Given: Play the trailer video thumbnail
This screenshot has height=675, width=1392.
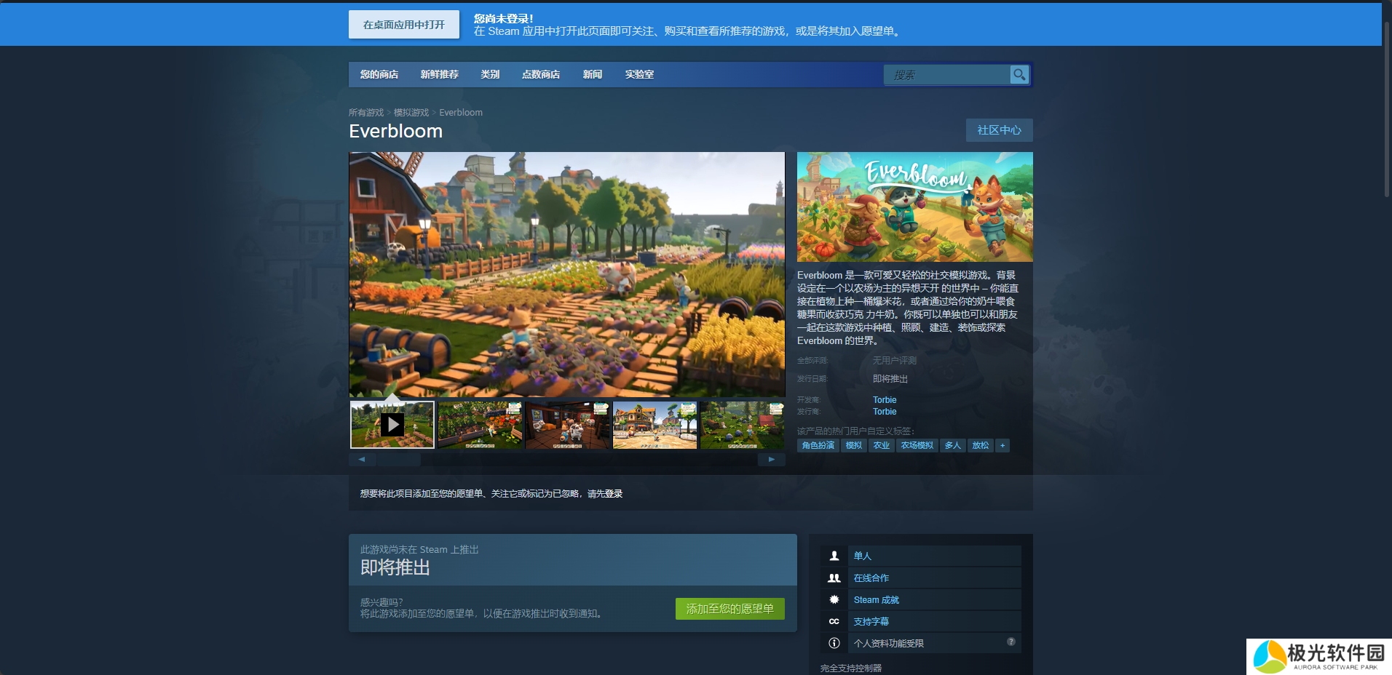Looking at the screenshot, I should click(392, 425).
